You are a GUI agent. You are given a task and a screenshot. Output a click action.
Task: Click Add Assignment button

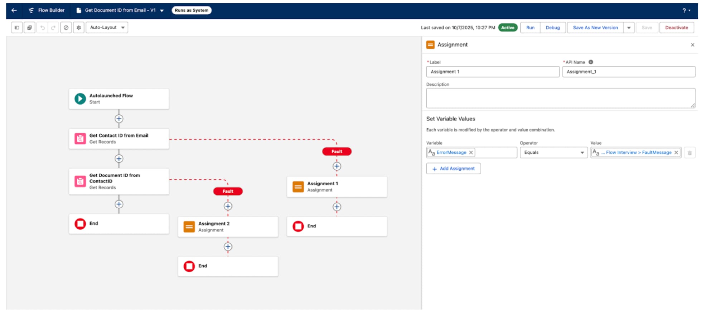(453, 169)
